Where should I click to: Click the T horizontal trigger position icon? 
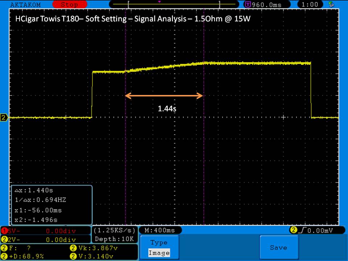pyautogui.click(x=248, y=5)
